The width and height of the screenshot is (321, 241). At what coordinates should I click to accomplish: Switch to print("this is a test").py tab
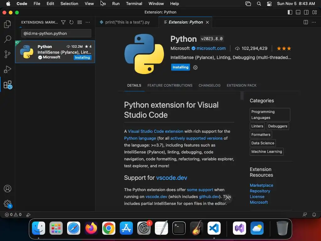coord(127,22)
